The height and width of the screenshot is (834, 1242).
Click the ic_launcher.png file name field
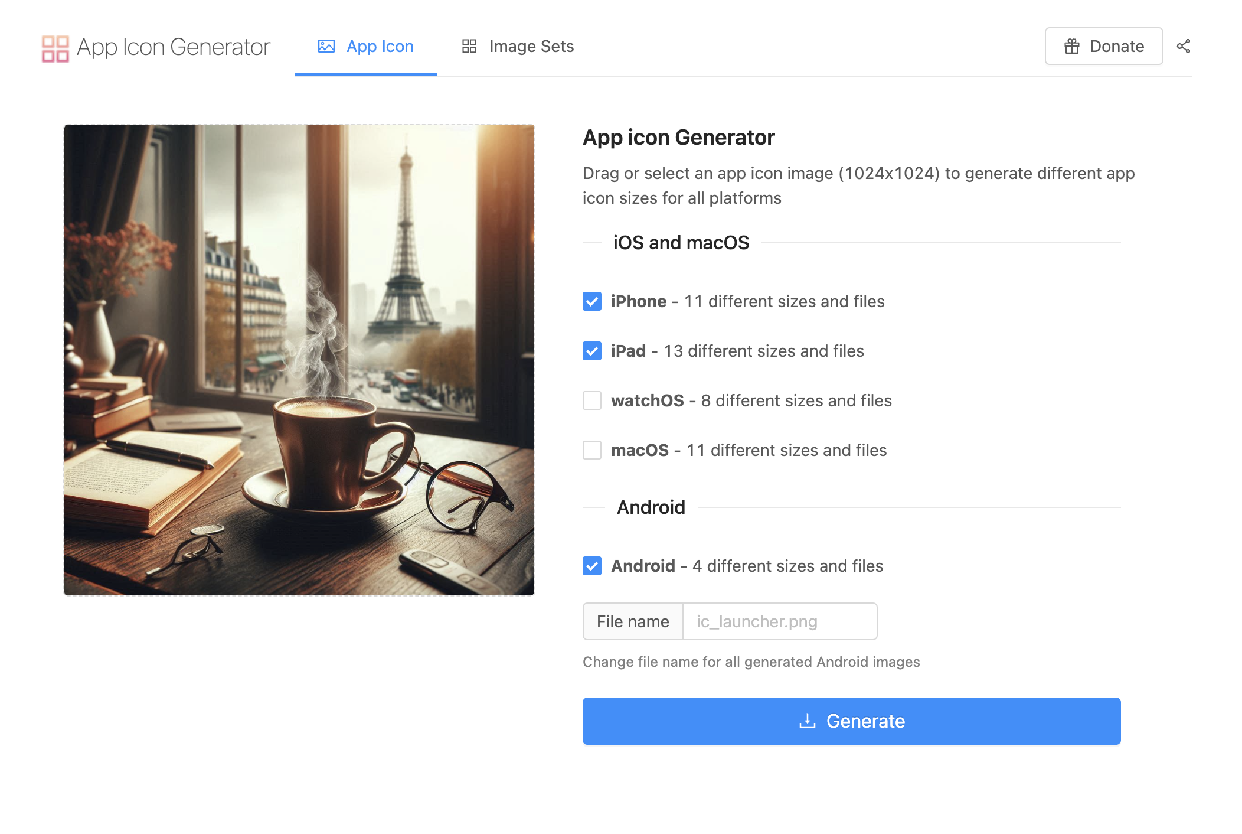[779, 621]
